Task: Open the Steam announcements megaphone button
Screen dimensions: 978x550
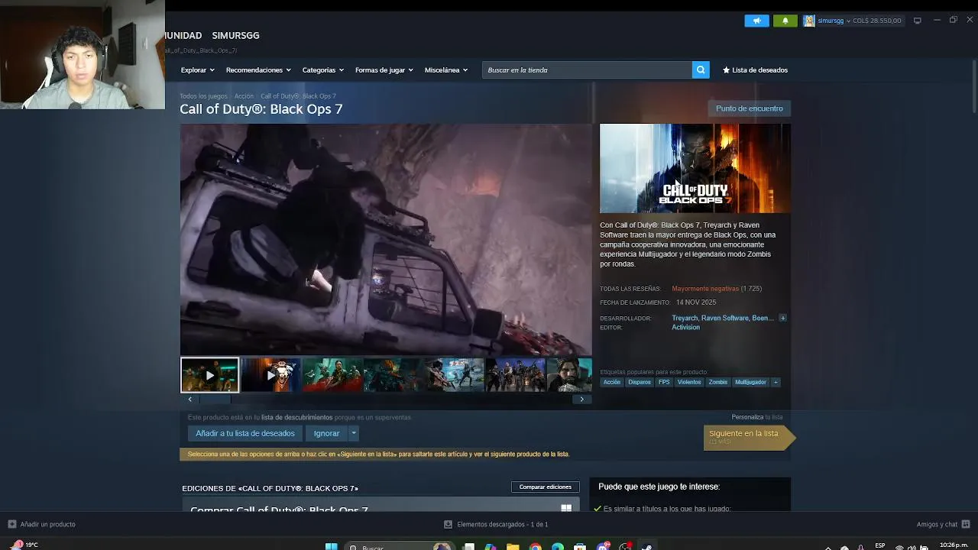Action: 756,21
